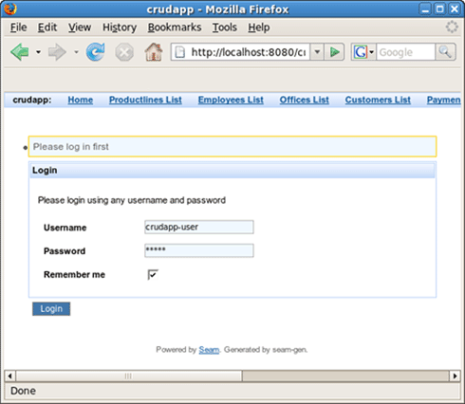
Task: Open the partially visible Payments link
Action: click(x=443, y=100)
